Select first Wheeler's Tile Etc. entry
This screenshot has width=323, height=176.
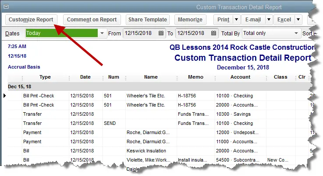pyautogui.click(x=146, y=96)
